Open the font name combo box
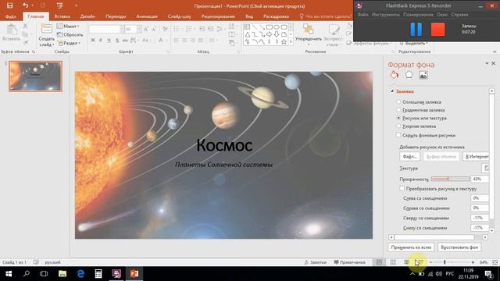Image resolution: width=500 pixels, height=281 pixels. pos(106,30)
